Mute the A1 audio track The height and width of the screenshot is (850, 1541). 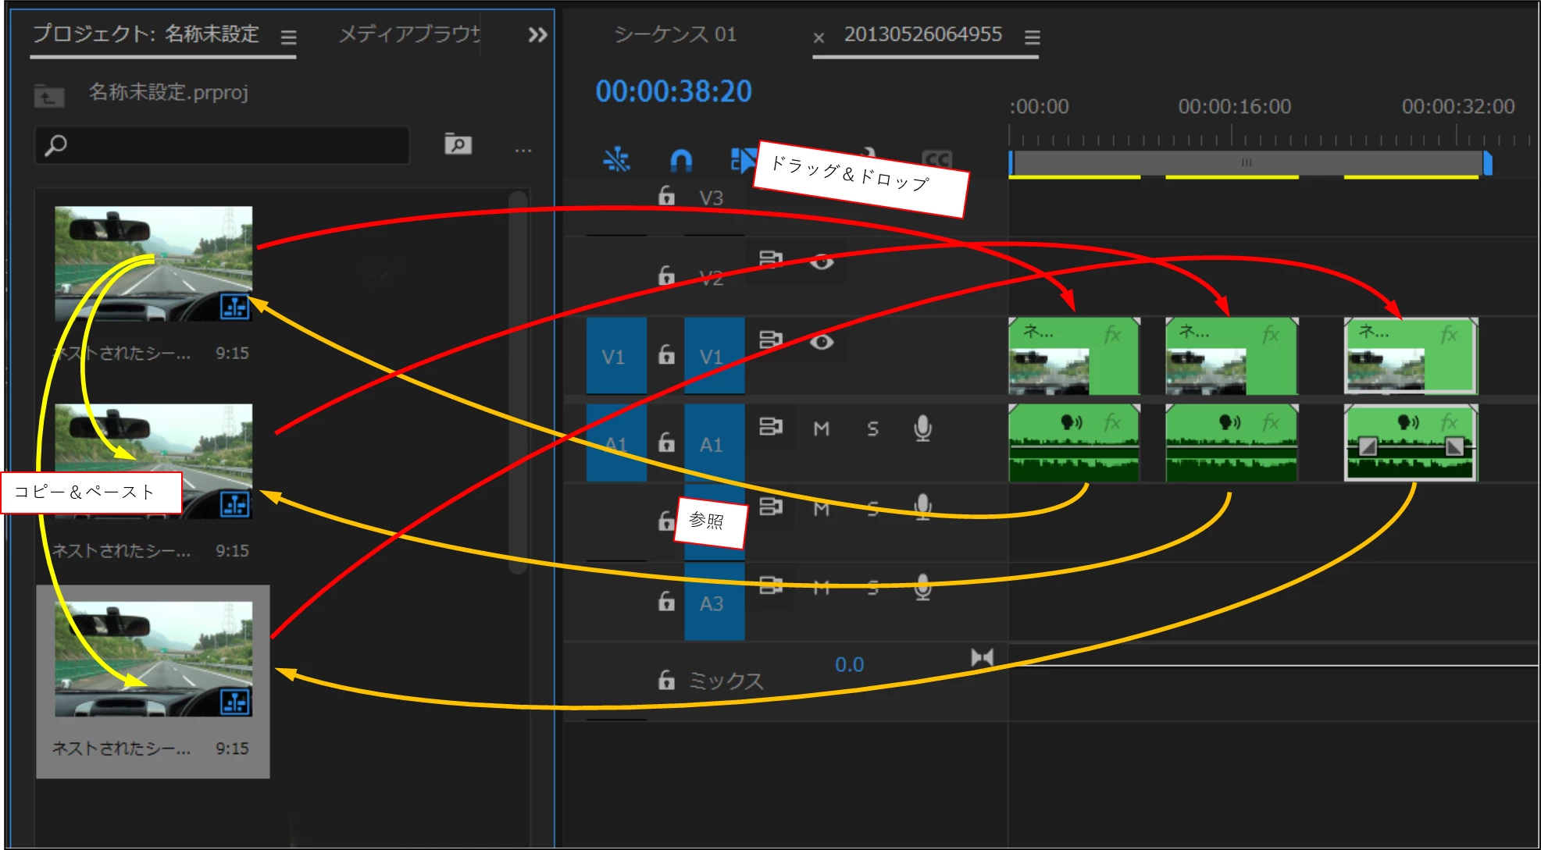pyautogui.click(x=821, y=429)
